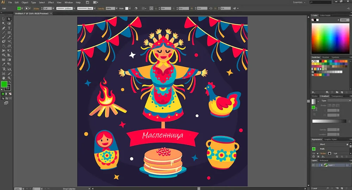Open the Essentials workspace switcher
Screen dimensions: 352x190
(x=299, y=2)
